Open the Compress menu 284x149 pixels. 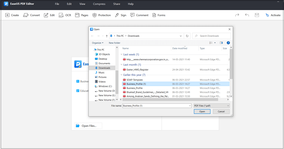pos(99,4)
